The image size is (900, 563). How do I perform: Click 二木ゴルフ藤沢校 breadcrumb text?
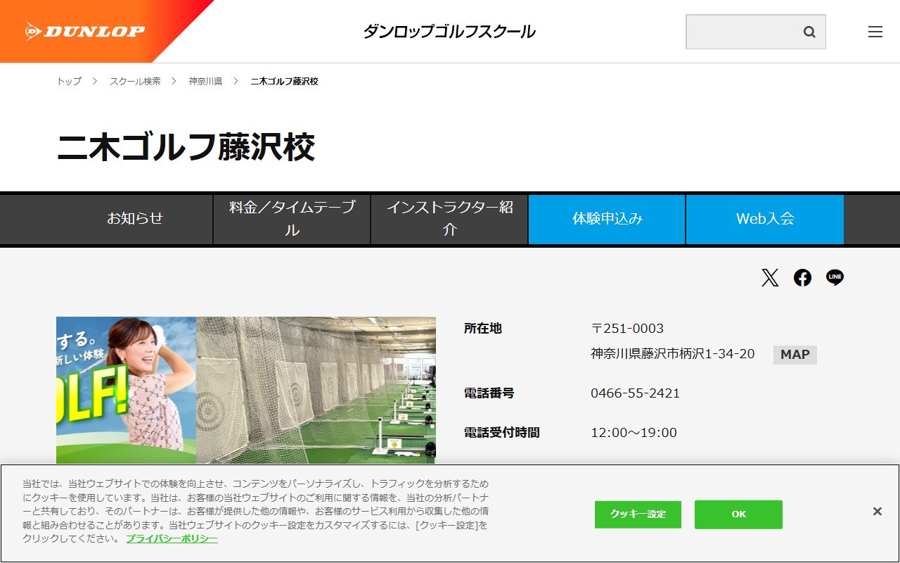click(x=285, y=82)
